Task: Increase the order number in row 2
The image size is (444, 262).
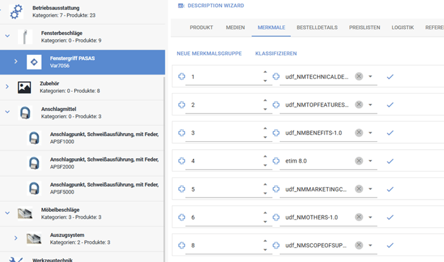Action: tap(265, 101)
